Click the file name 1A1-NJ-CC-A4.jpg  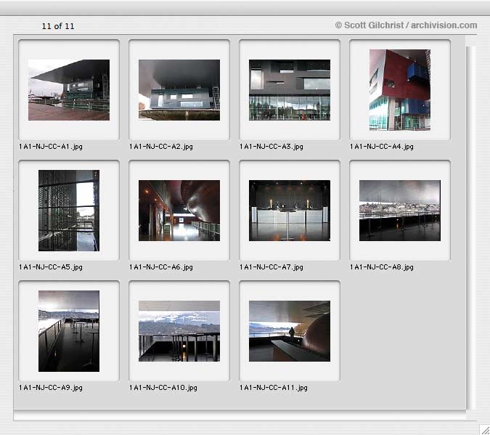coord(382,147)
